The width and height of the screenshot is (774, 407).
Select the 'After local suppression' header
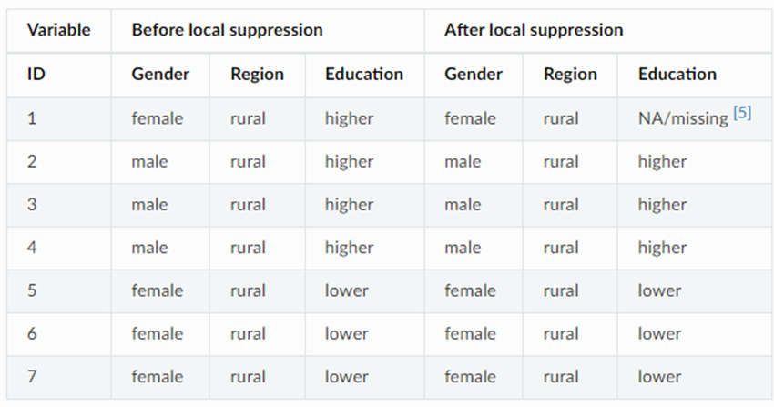534,30
